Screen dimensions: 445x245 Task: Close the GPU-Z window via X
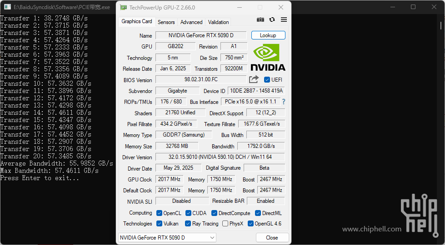pos(280,7)
